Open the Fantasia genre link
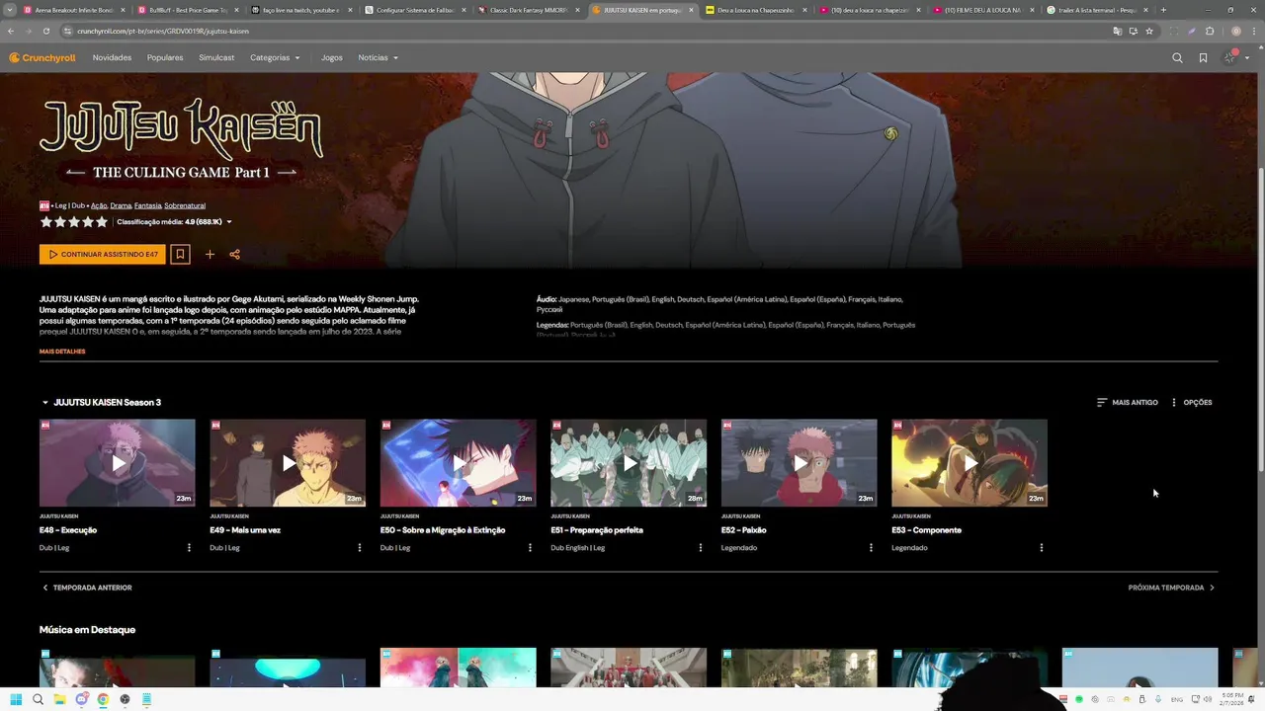This screenshot has width=1265, height=711. pos(147,205)
